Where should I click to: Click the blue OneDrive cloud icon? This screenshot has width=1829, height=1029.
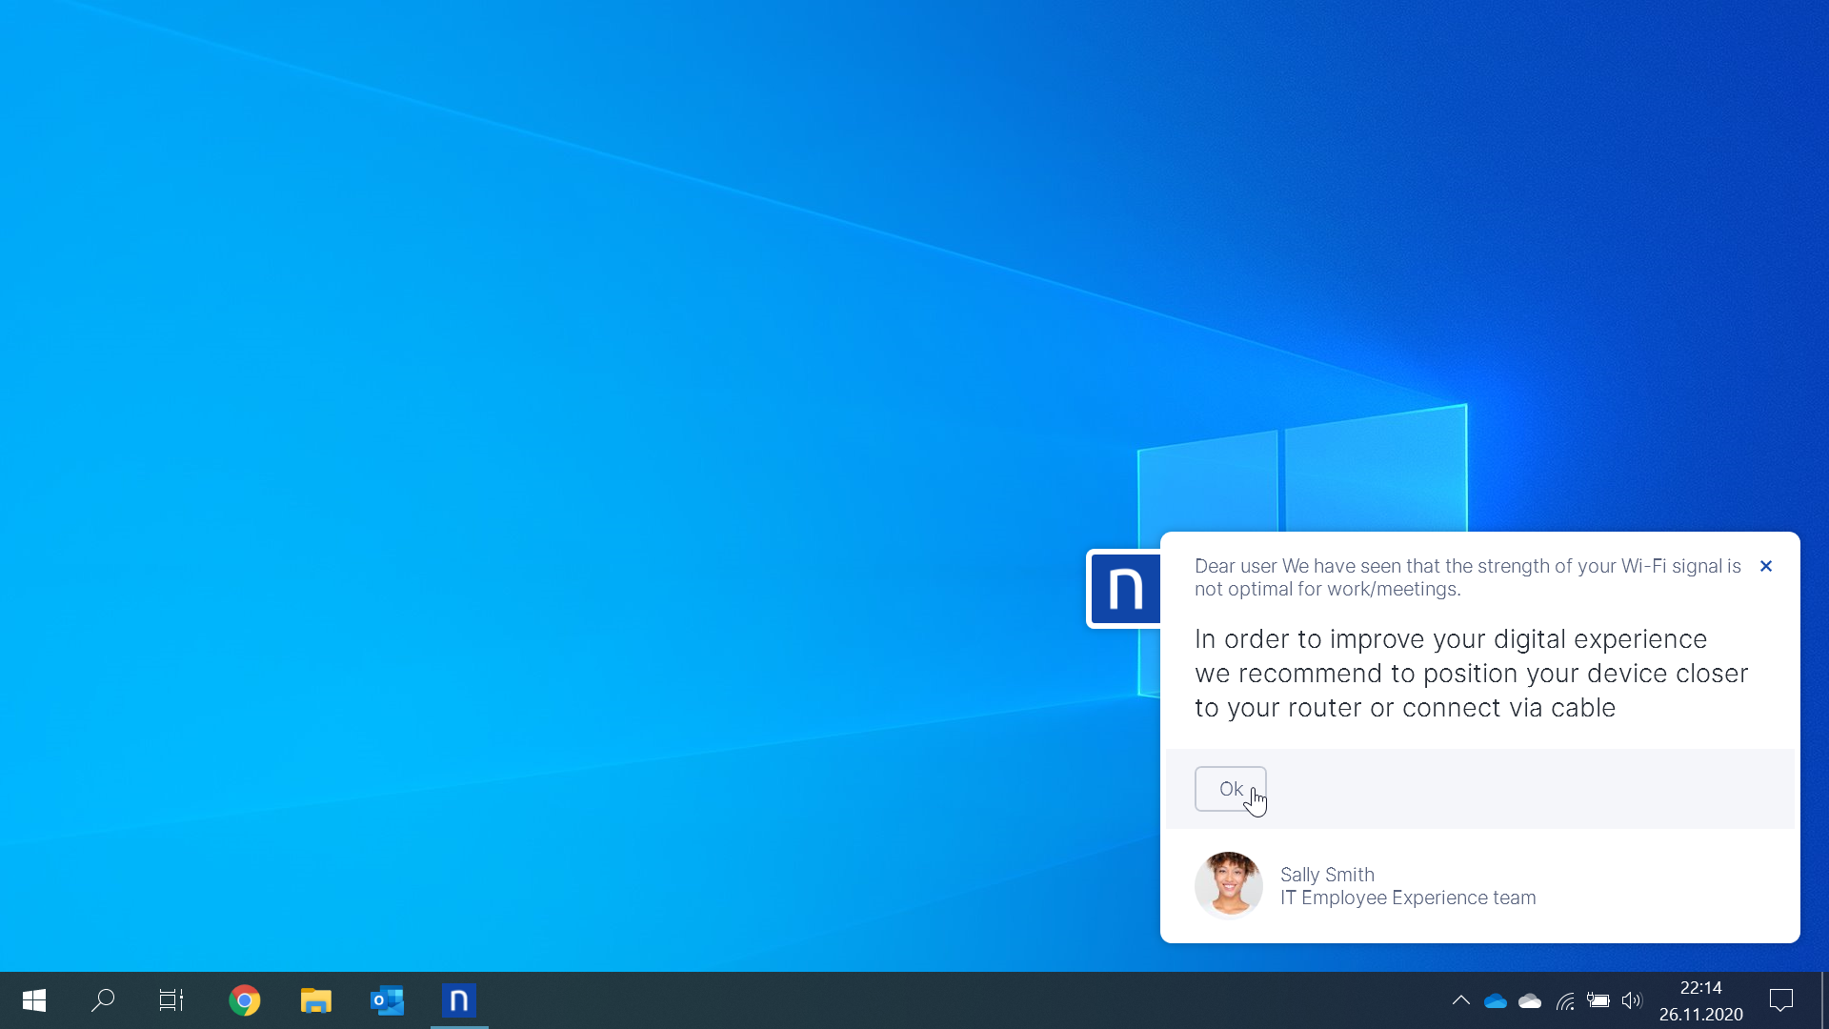(1496, 1000)
